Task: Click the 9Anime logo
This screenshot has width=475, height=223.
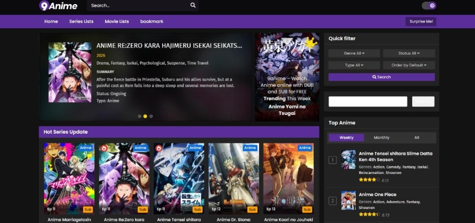Action: pyautogui.click(x=59, y=5)
